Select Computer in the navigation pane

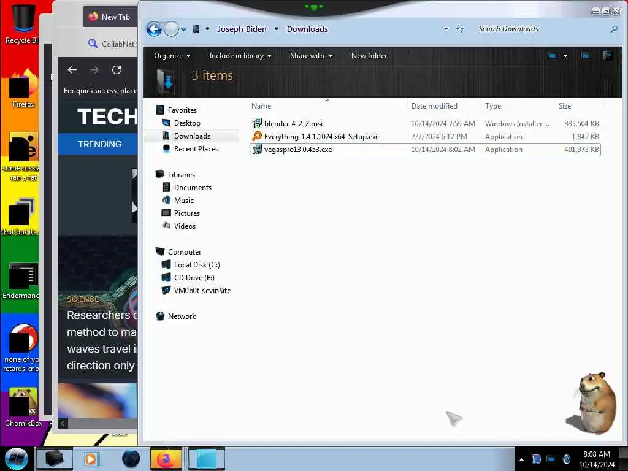pos(184,252)
